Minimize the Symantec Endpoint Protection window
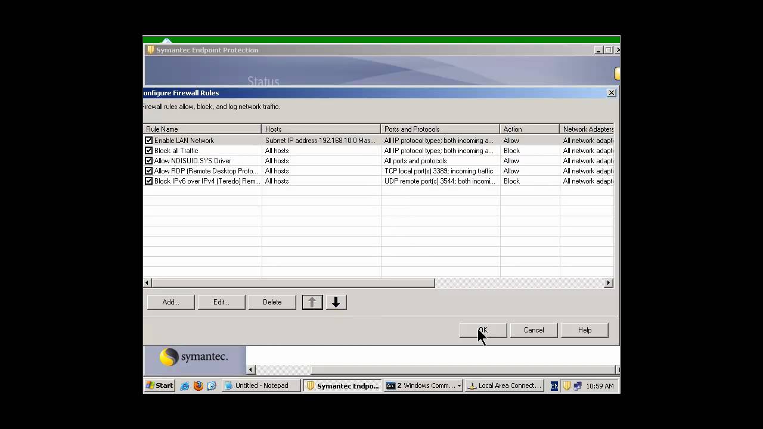Screen dimensions: 763x429 (598, 50)
